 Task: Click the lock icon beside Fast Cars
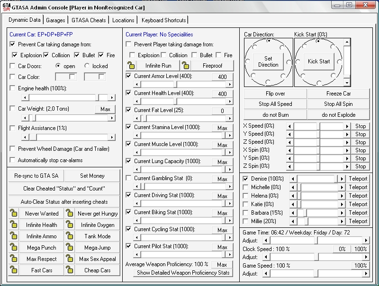click(14, 270)
